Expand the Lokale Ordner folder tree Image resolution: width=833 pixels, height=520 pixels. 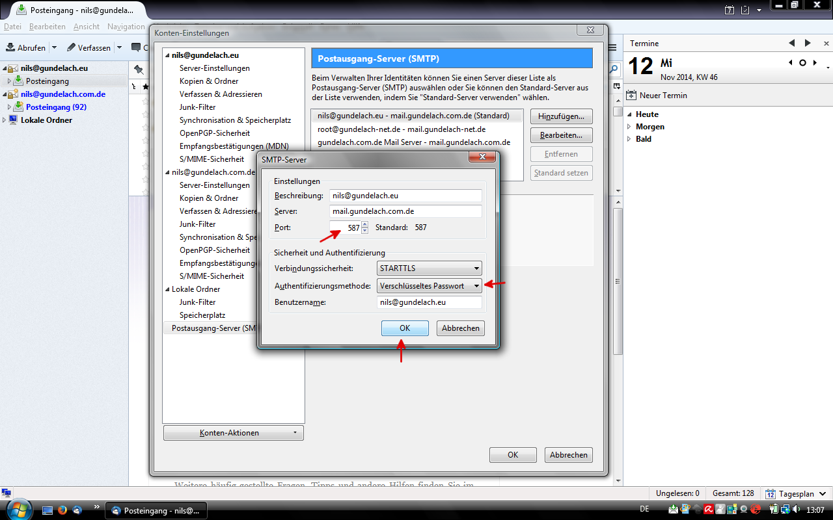click(5, 120)
